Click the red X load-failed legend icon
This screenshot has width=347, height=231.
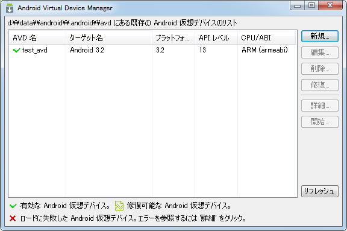(13, 218)
